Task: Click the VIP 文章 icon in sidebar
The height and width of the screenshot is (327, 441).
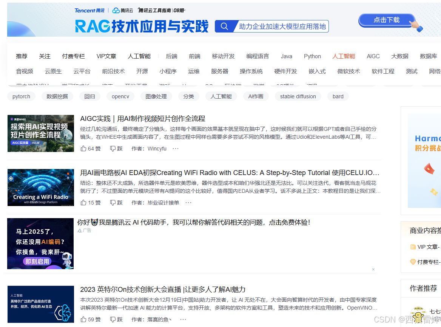Action: point(413,247)
